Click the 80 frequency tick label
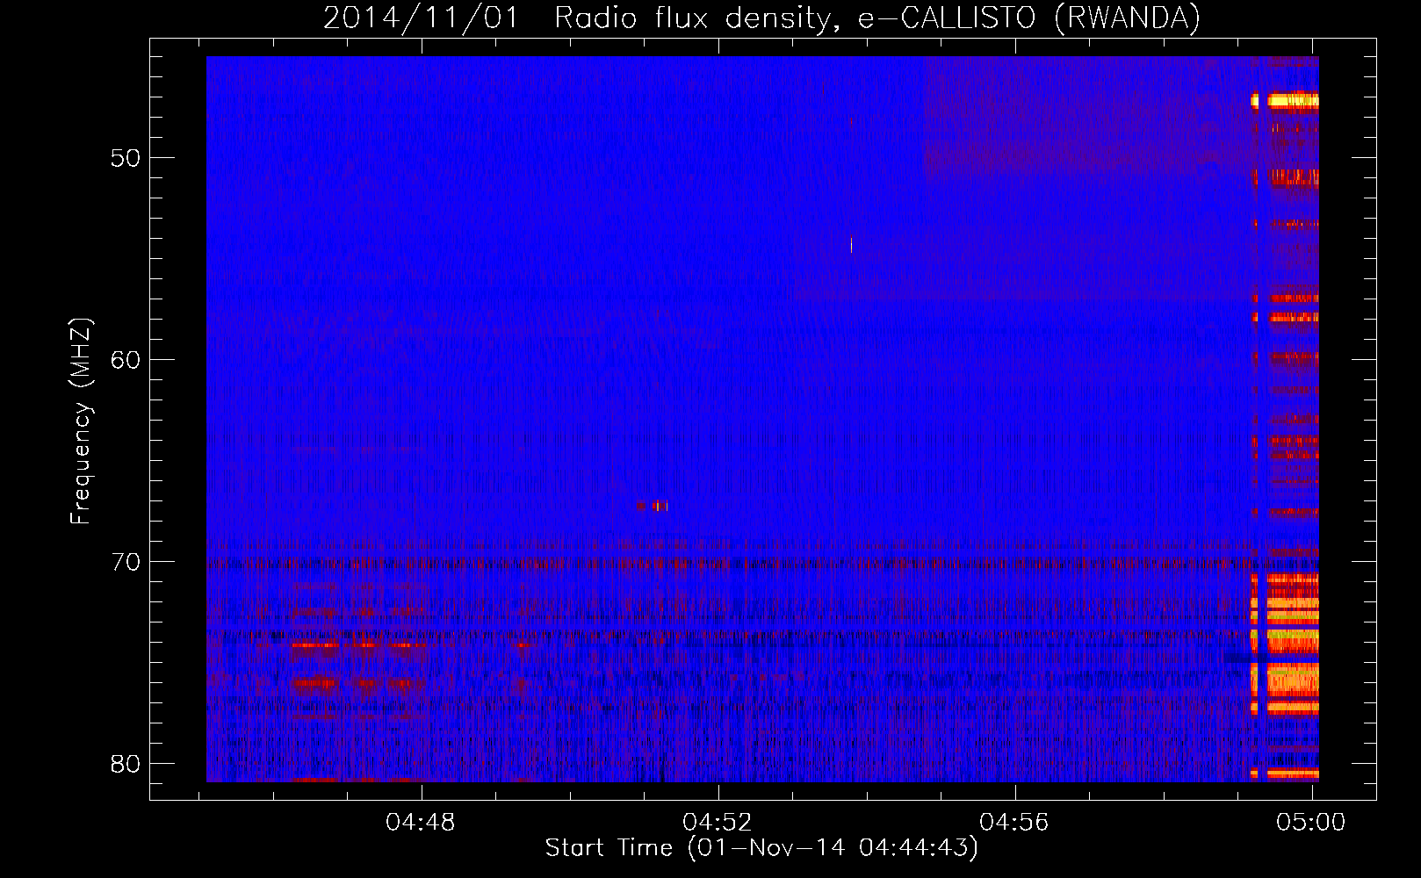The width and height of the screenshot is (1421, 878). tap(126, 764)
